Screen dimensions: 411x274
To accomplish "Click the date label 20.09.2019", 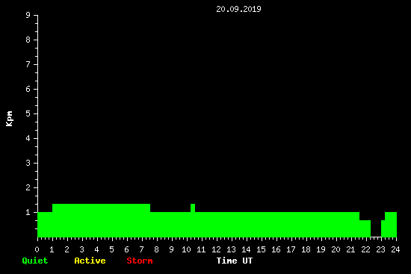I will coord(238,9).
